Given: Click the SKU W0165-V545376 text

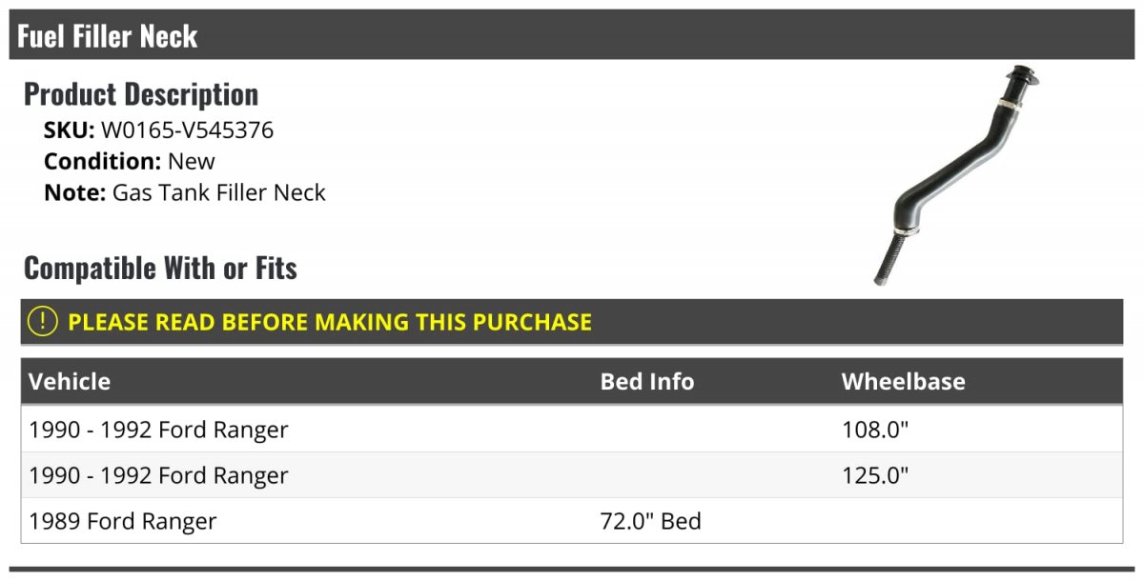Looking at the screenshot, I should tap(159, 130).
